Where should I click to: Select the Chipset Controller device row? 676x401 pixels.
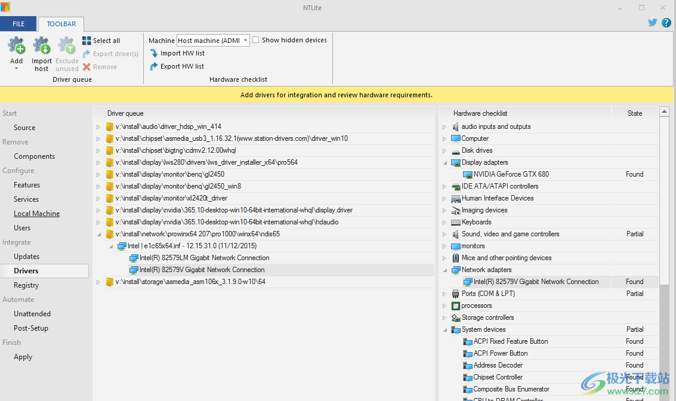pos(549,377)
